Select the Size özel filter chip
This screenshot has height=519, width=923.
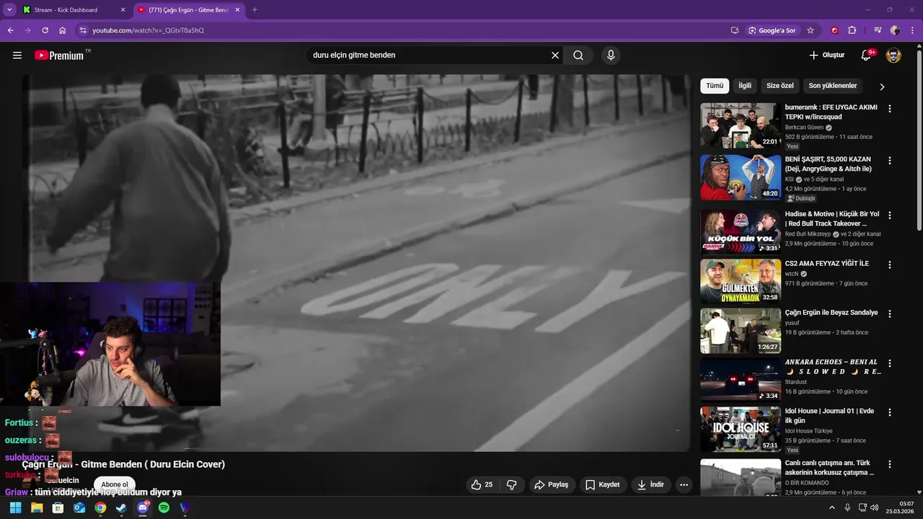pos(780,86)
